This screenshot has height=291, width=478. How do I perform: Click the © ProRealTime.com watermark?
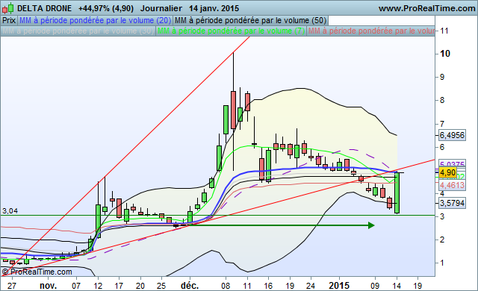coord(37,272)
